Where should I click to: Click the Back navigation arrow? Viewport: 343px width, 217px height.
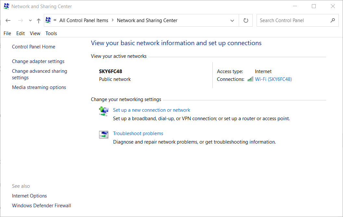(8, 20)
